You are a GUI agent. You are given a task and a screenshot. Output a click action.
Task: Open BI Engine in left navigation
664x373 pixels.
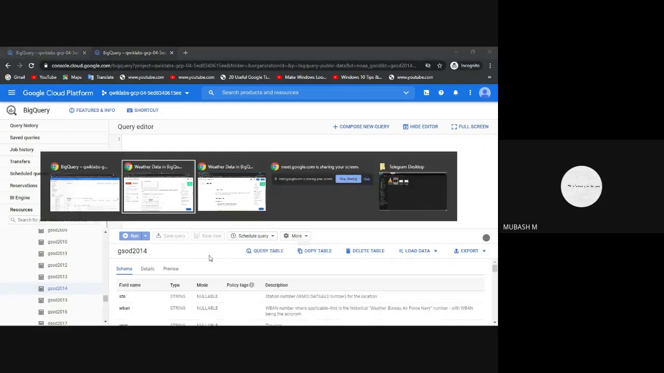point(20,197)
